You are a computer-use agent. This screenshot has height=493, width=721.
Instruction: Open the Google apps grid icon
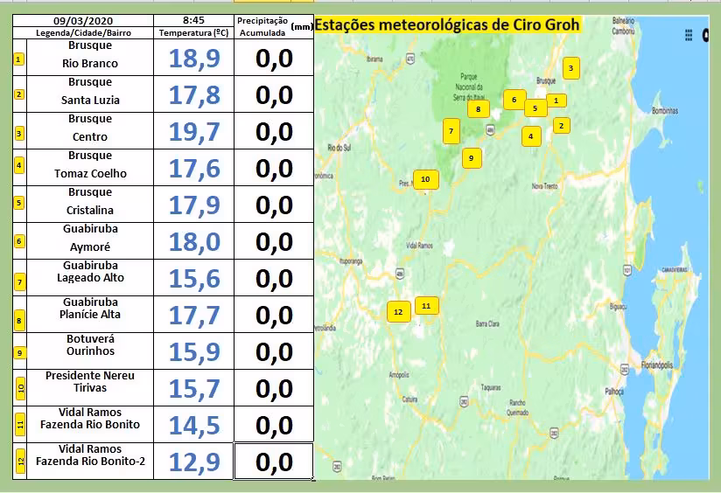pyautogui.click(x=689, y=35)
